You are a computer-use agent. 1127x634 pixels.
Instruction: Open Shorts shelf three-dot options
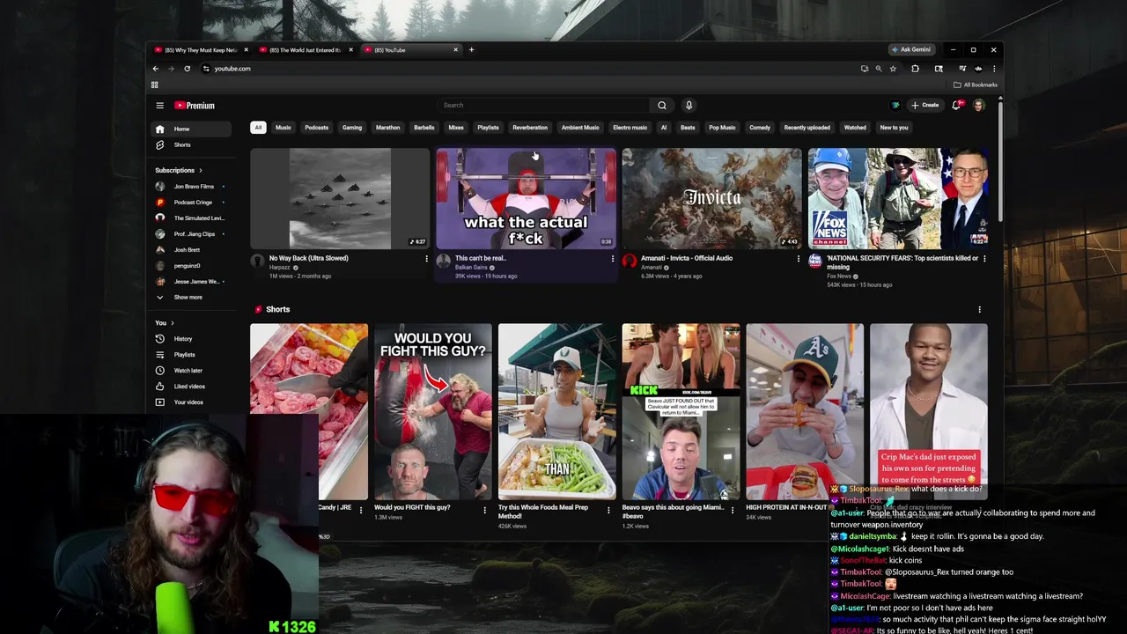pos(979,310)
